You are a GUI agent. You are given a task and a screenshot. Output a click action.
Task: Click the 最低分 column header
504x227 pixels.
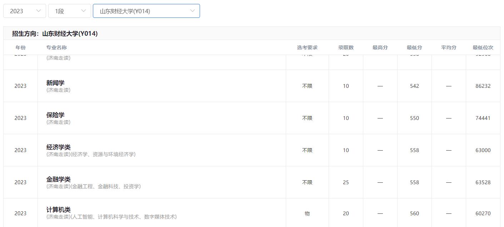pyautogui.click(x=414, y=47)
